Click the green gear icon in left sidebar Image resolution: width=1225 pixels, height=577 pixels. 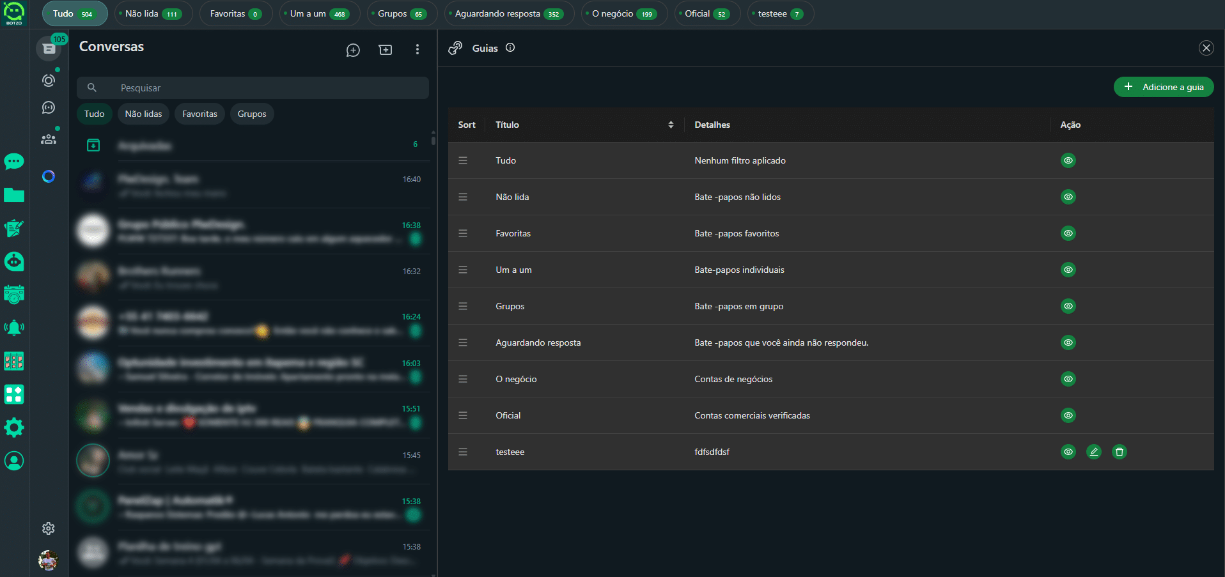click(14, 427)
